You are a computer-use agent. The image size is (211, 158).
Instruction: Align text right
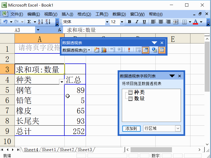(x=168, y=22)
